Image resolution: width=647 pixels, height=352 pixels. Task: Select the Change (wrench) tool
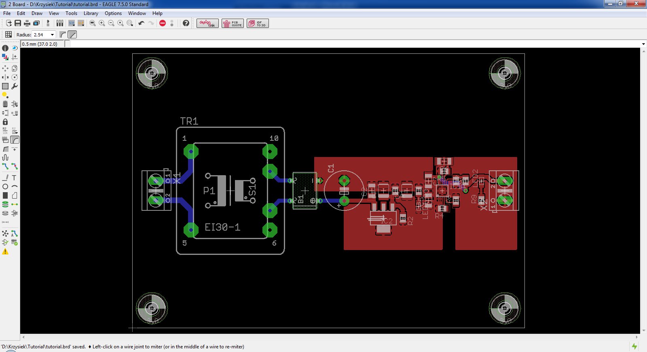[x=15, y=86]
